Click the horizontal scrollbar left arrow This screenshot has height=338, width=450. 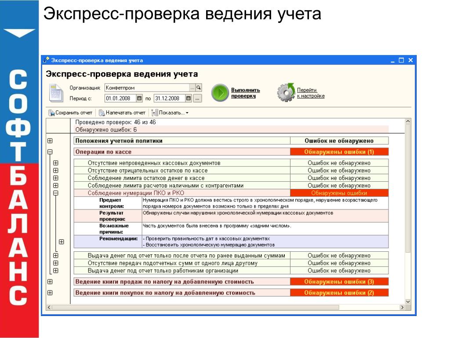49,307
